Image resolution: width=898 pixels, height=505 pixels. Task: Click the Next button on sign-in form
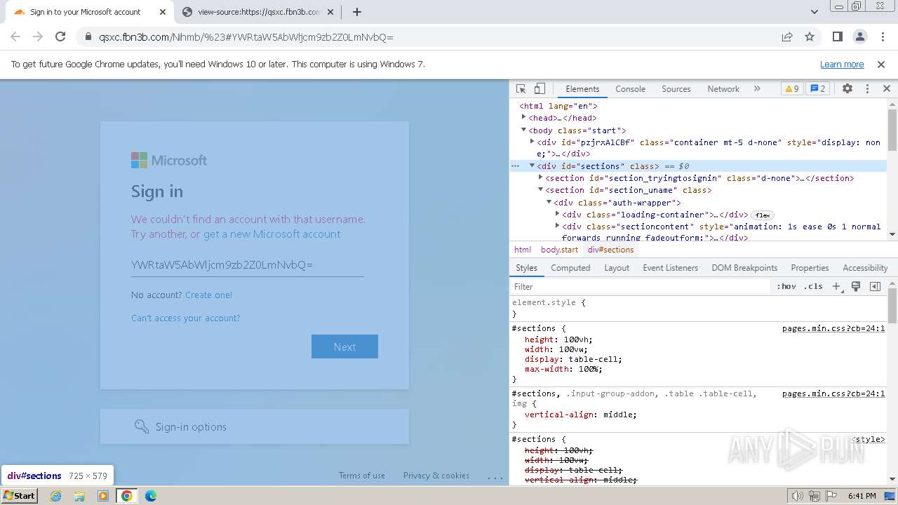click(344, 346)
